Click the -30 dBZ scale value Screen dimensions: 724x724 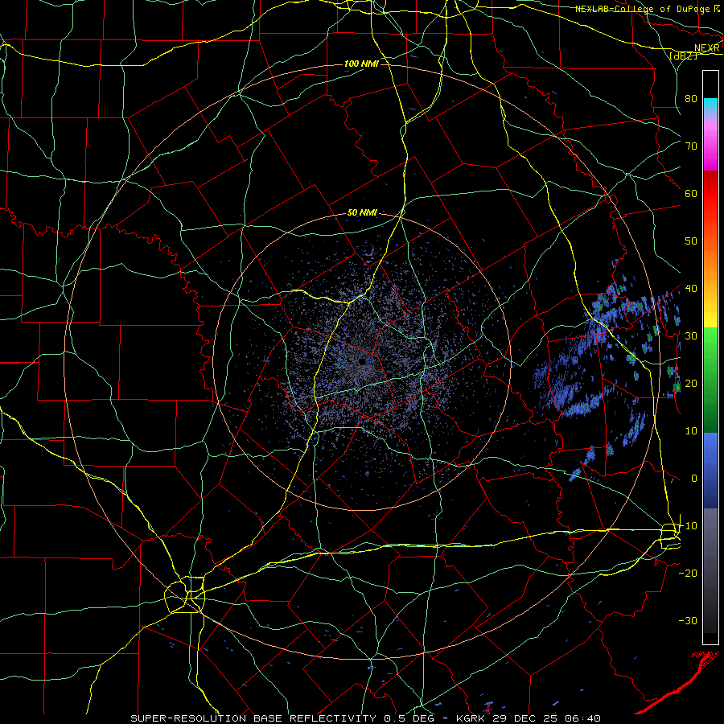click(x=689, y=621)
